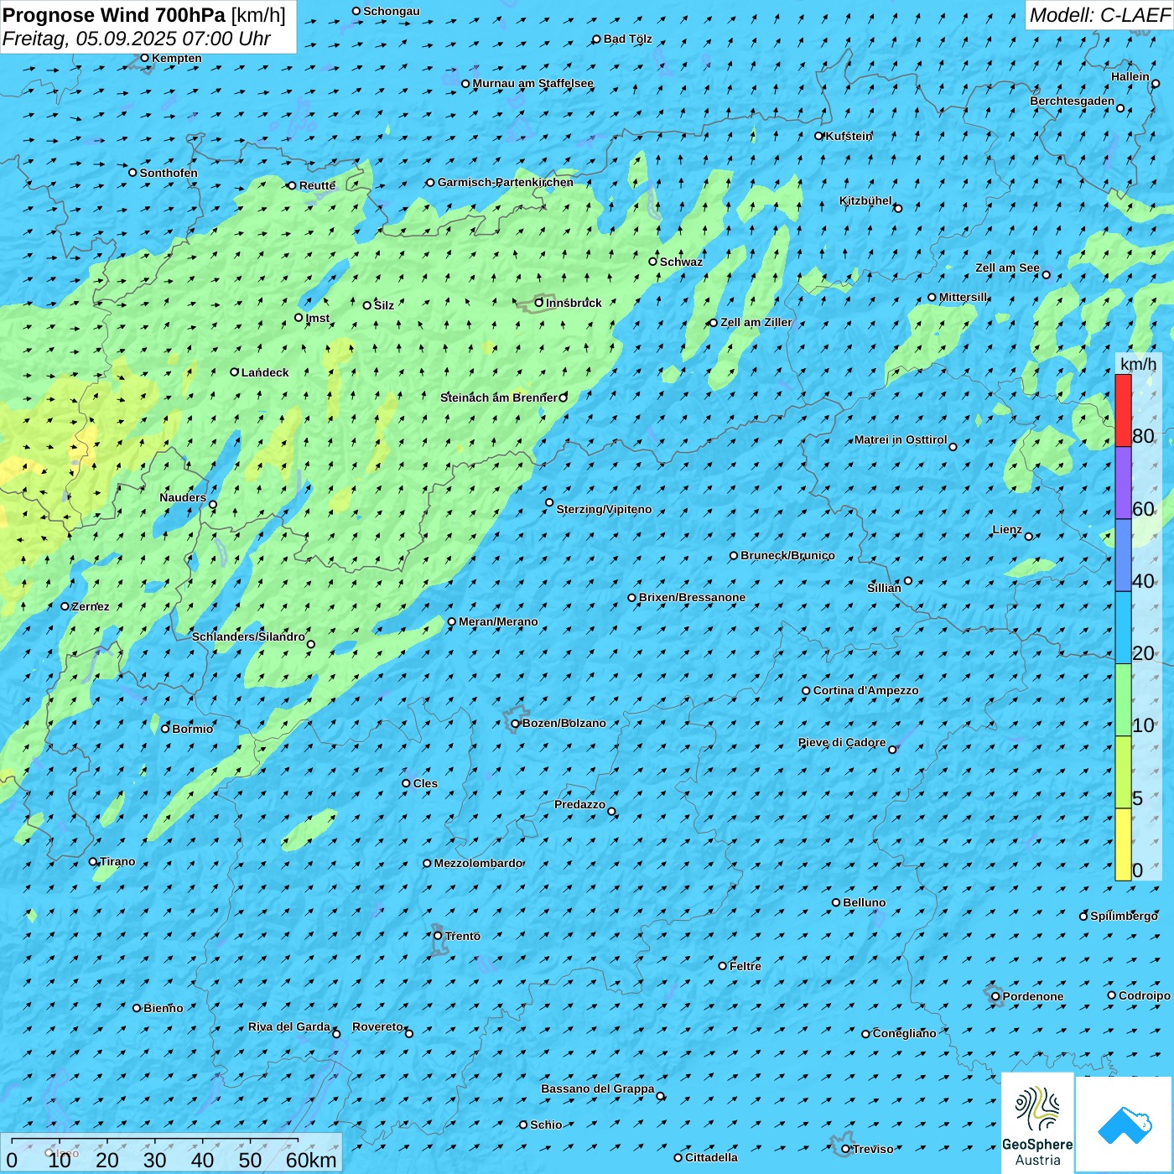Viewport: 1174px width, 1174px height.
Task: Click the blue cloud logo
Action: 1125,1125
